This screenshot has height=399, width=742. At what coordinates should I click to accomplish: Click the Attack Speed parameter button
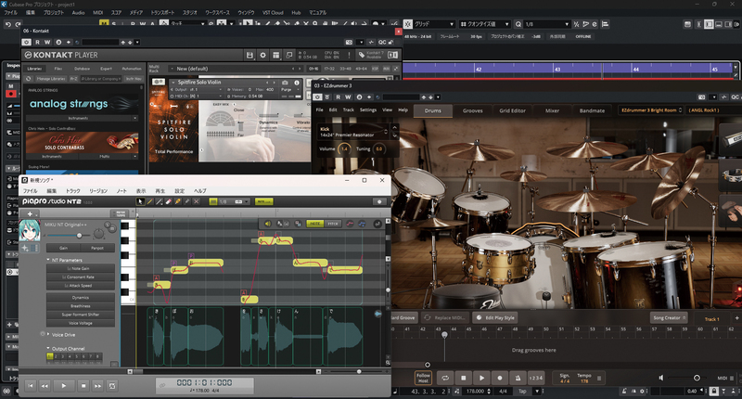pyautogui.click(x=81, y=286)
